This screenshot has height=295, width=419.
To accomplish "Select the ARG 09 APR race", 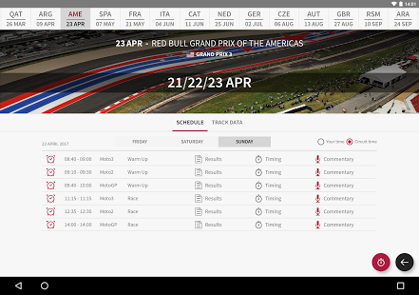I will point(46,19).
